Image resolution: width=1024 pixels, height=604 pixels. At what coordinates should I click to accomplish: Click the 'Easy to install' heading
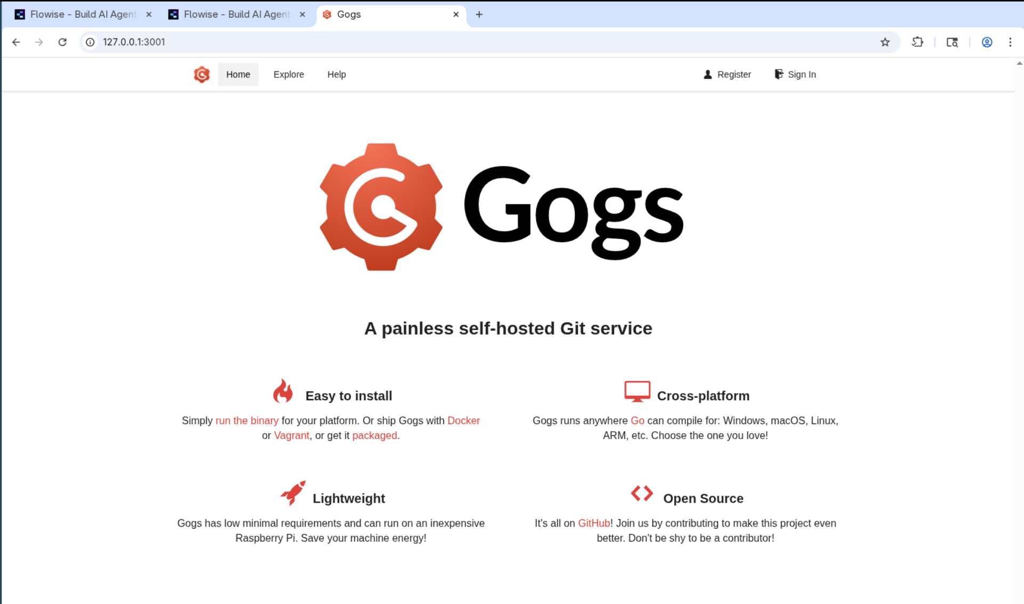(x=349, y=396)
